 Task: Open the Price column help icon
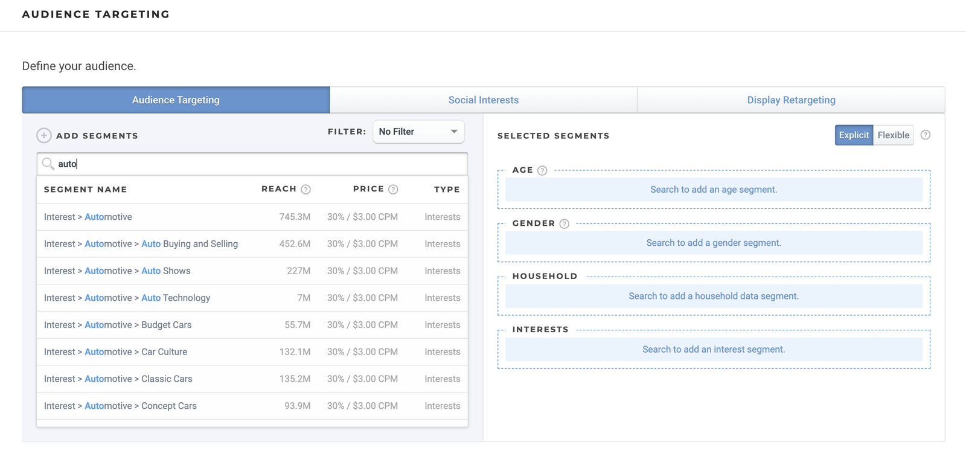click(393, 190)
